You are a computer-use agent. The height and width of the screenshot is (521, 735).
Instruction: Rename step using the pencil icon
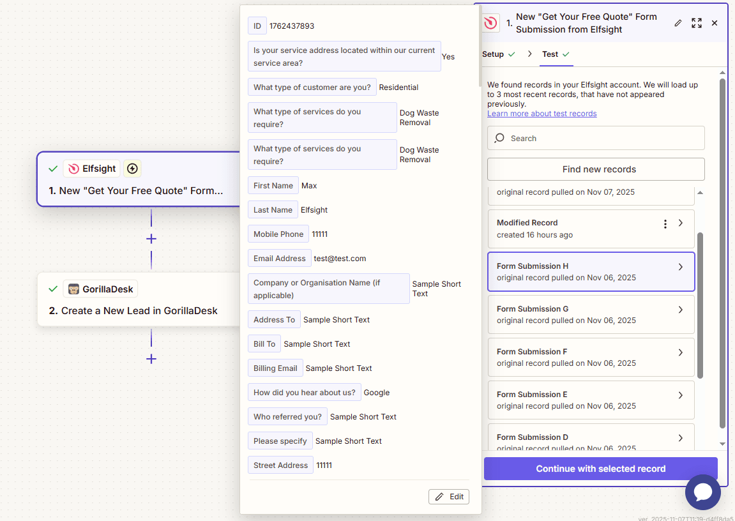(x=678, y=23)
